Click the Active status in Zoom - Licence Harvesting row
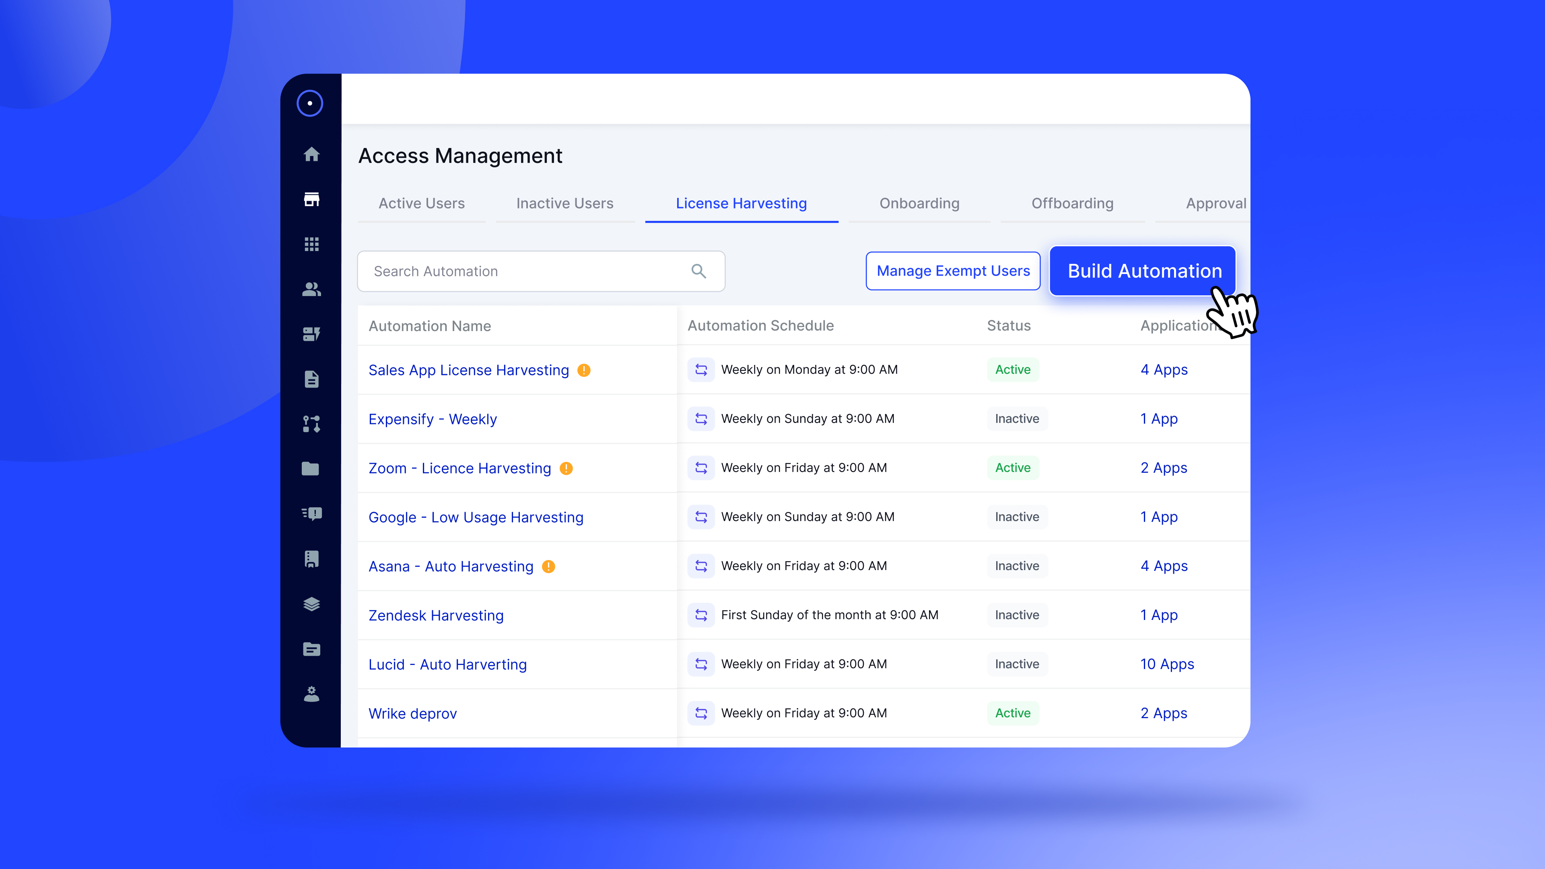1545x869 pixels. [1013, 468]
